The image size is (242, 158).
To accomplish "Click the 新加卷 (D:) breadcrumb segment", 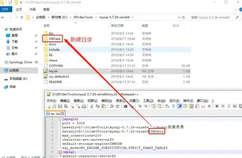I will pos(59,17).
